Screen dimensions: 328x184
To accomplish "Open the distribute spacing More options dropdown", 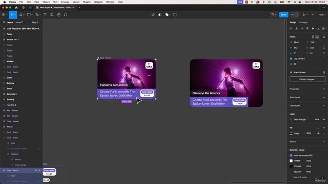I will tap(324, 29).
